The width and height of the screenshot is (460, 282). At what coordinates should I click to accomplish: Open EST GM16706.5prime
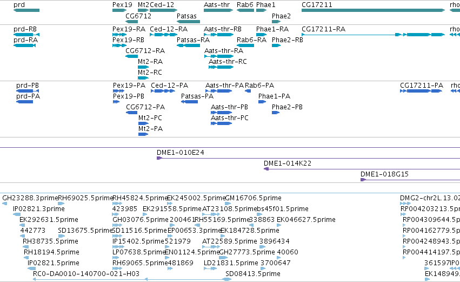pos(253,198)
